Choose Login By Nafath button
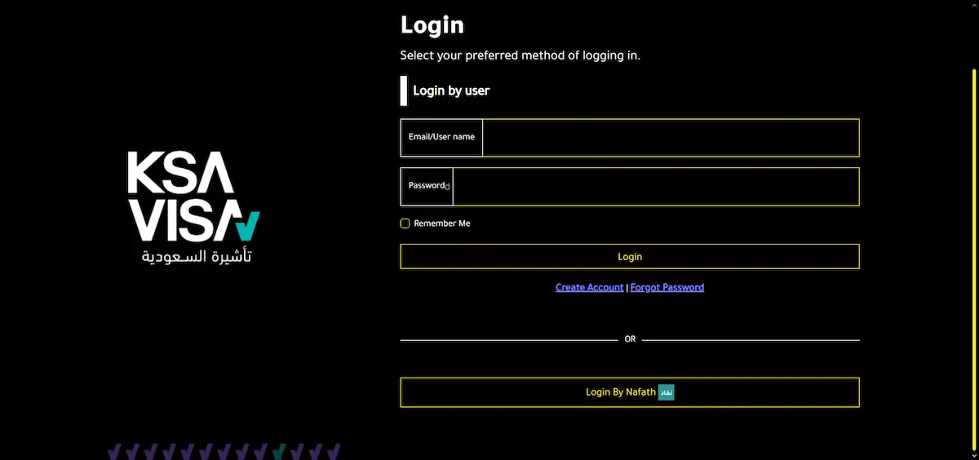The width and height of the screenshot is (979, 460). coord(630,392)
